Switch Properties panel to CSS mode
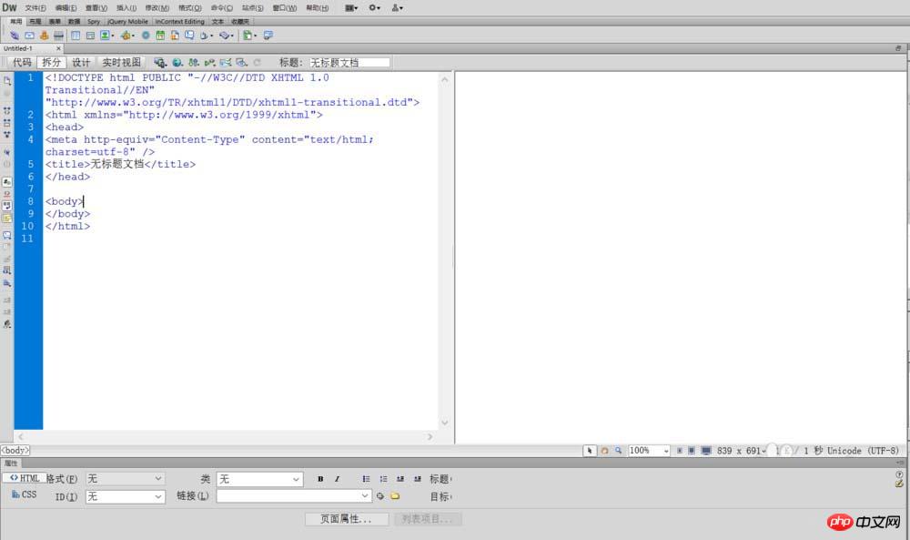910x540 pixels. coord(25,494)
